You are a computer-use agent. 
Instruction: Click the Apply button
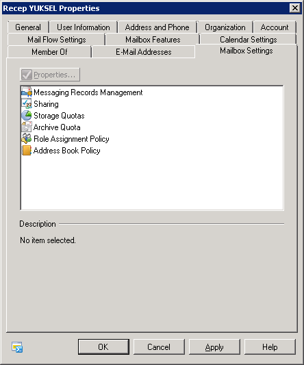tap(214, 347)
